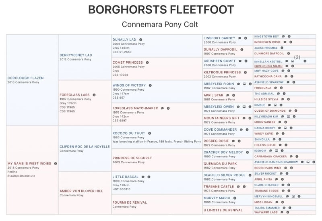The height and width of the screenshot is (221, 322).
Task: Show comments for Linsfort Barney
Action: (x=239, y=38)
